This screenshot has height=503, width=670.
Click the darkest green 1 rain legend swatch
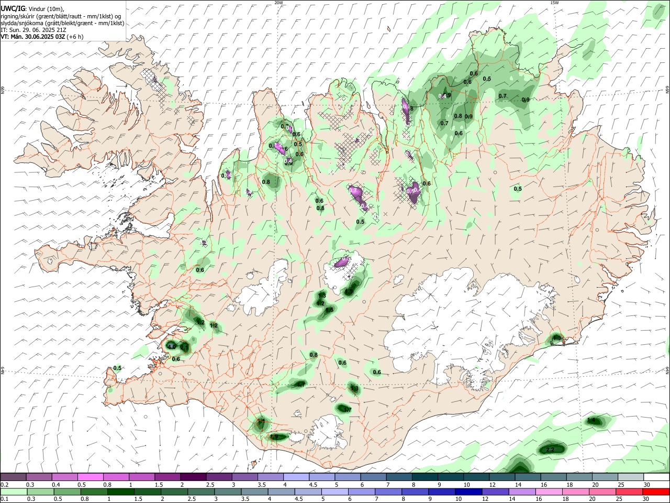(x=120, y=492)
